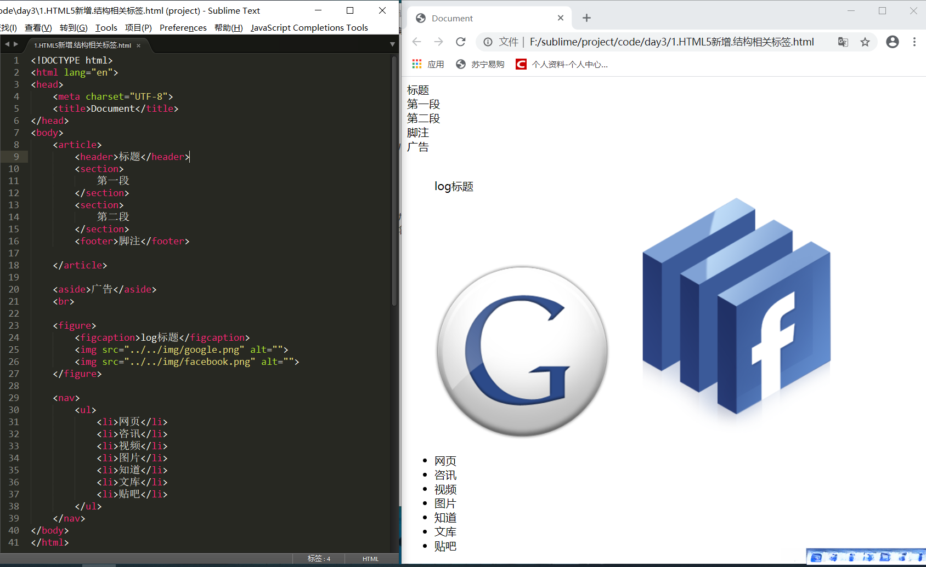Image resolution: width=926 pixels, height=567 pixels.
Task: Click the google.png img tag in the code
Action: 182,350
